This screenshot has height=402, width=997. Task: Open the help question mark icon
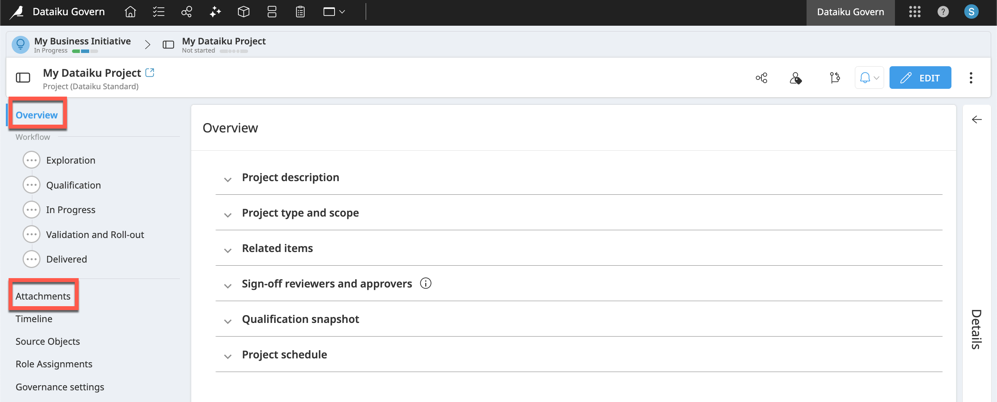tap(943, 12)
